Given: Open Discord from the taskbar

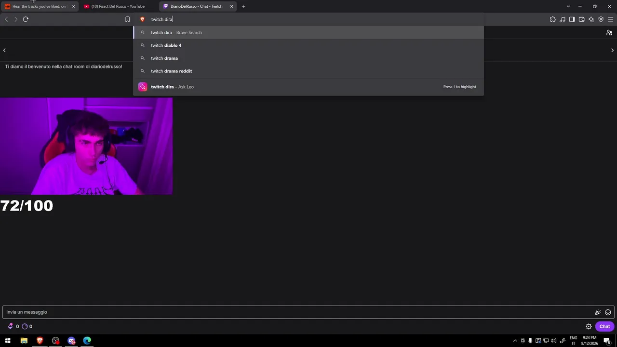Looking at the screenshot, I should tap(71, 341).
